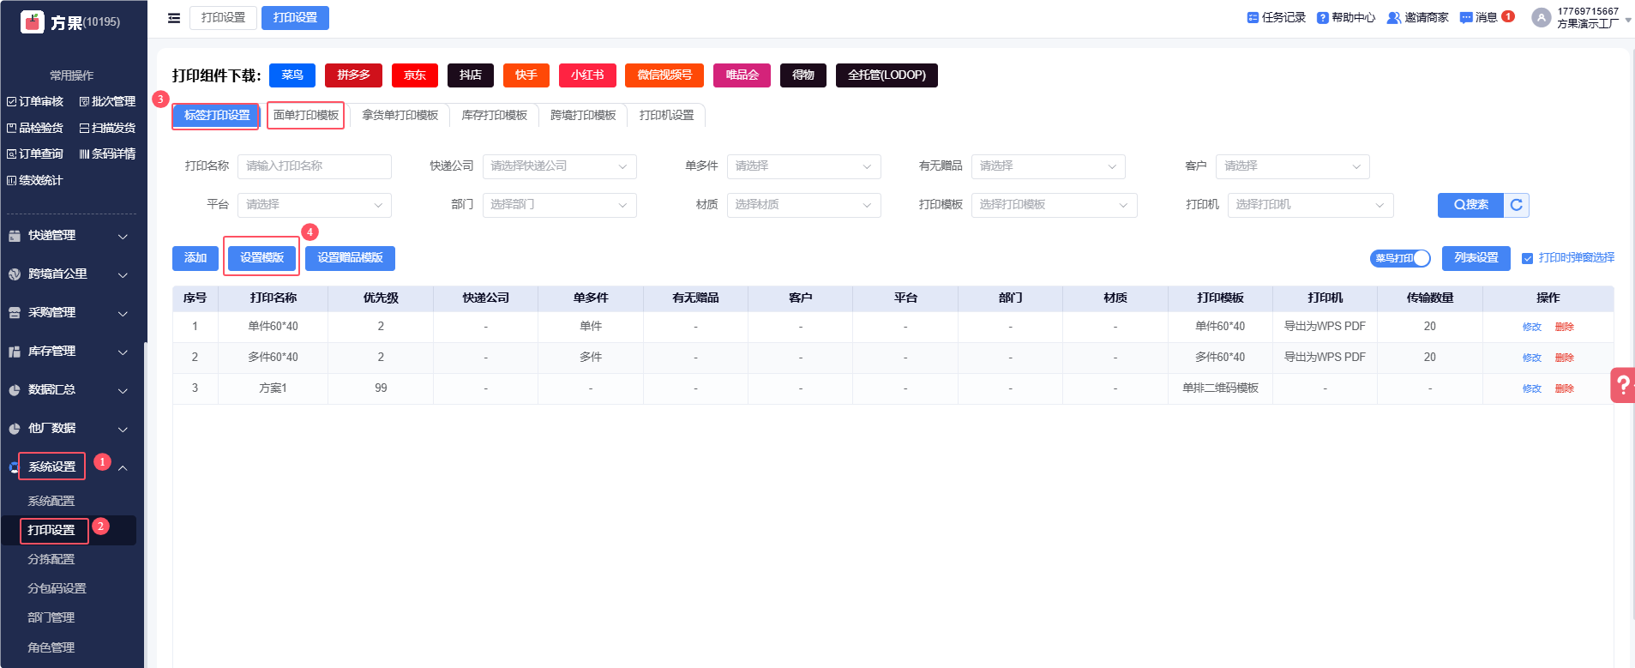Click the 设置模版 button
The width and height of the screenshot is (1635, 668).
tap(261, 258)
